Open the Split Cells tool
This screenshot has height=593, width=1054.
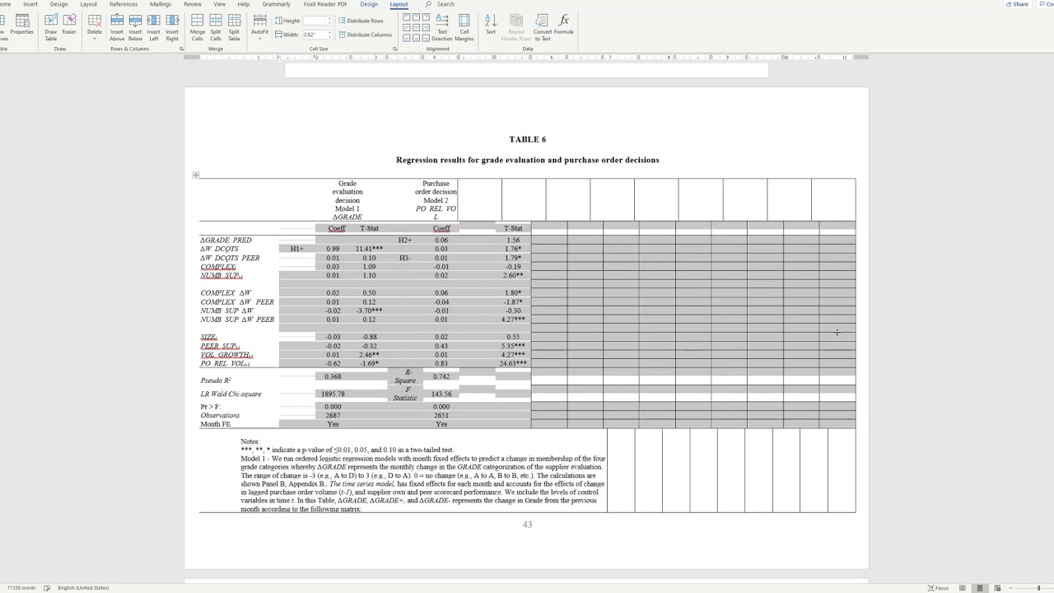(216, 26)
